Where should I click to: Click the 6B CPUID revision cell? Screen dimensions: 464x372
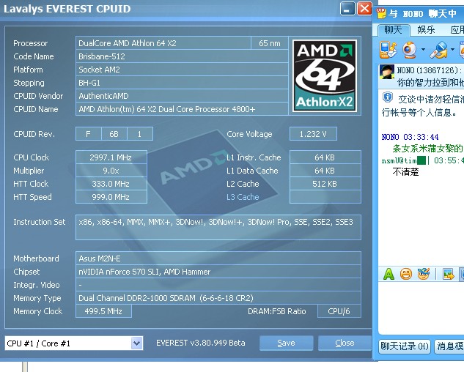(x=114, y=134)
